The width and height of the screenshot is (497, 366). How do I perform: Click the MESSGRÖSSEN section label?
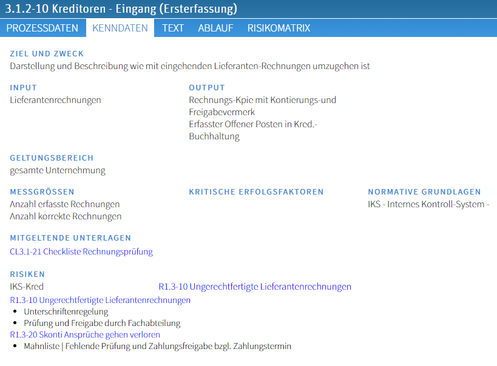pyautogui.click(x=41, y=191)
